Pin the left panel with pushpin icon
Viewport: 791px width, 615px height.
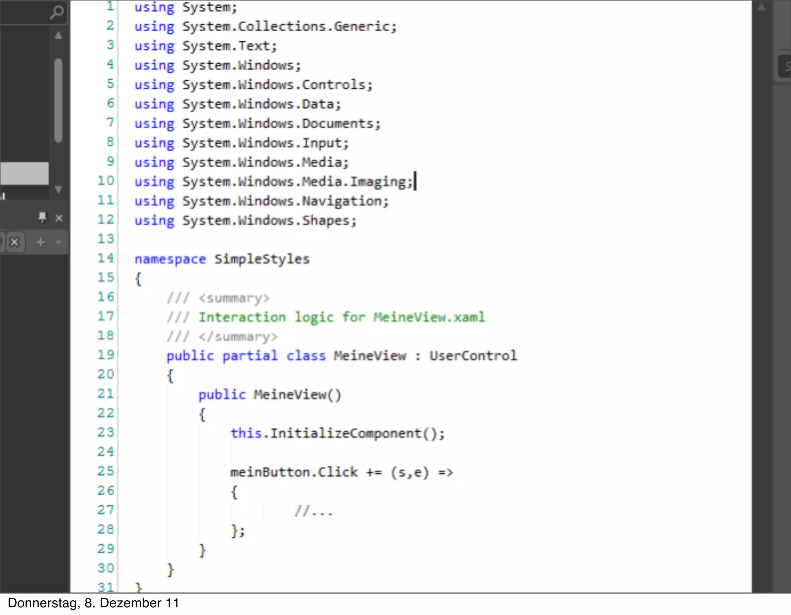point(42,217)
